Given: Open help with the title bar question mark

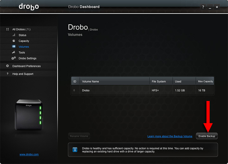Looking at the screenshot, I should 203,7.
